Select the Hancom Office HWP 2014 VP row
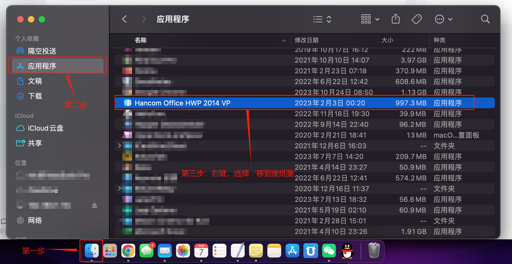The height and width of the screenshot is (264, 512). click(x=182, y=103)
